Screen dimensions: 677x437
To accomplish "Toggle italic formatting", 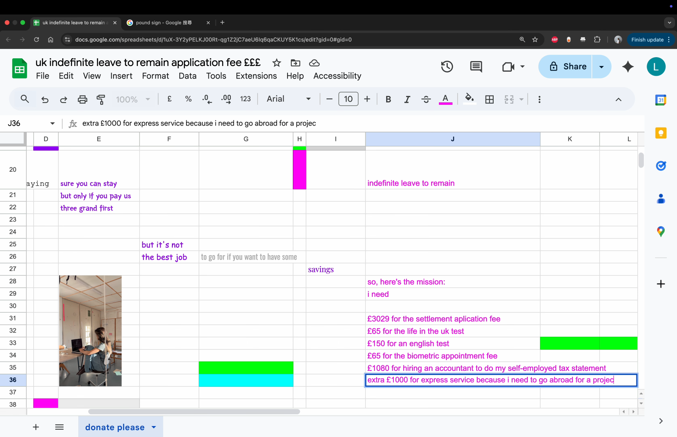I will click(407, 99).
